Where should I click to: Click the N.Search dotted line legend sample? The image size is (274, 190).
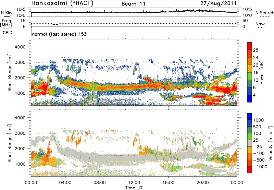[x=265, y=16]
